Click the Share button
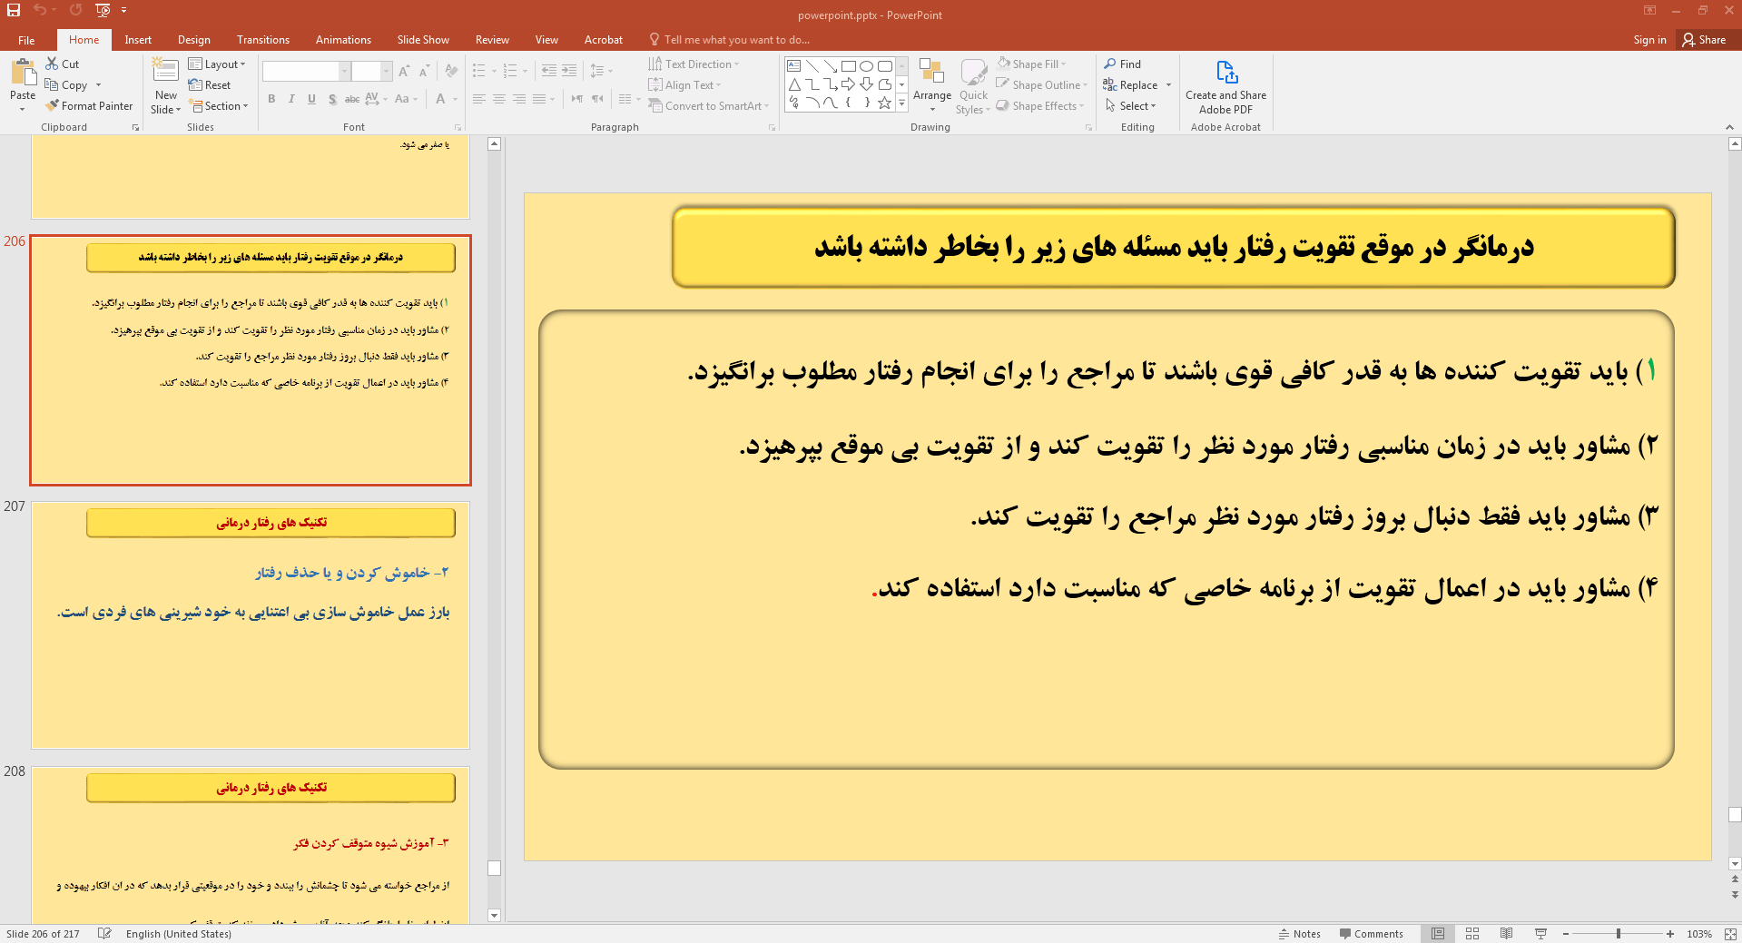1742x943 pixels. 1704,40
